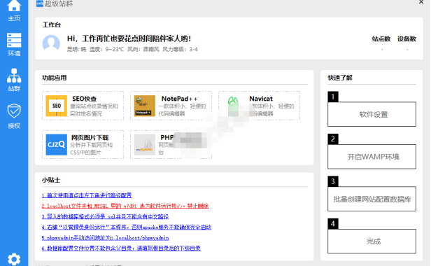Screen dimensions: 431x266
Task: Open tip 1 about 路径配置 link
Action: tap(87, 195)
